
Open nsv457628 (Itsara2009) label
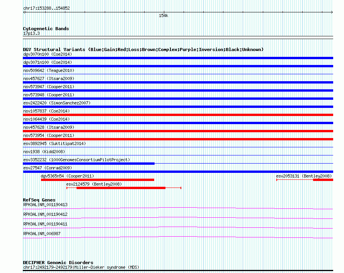pos(49,127)
